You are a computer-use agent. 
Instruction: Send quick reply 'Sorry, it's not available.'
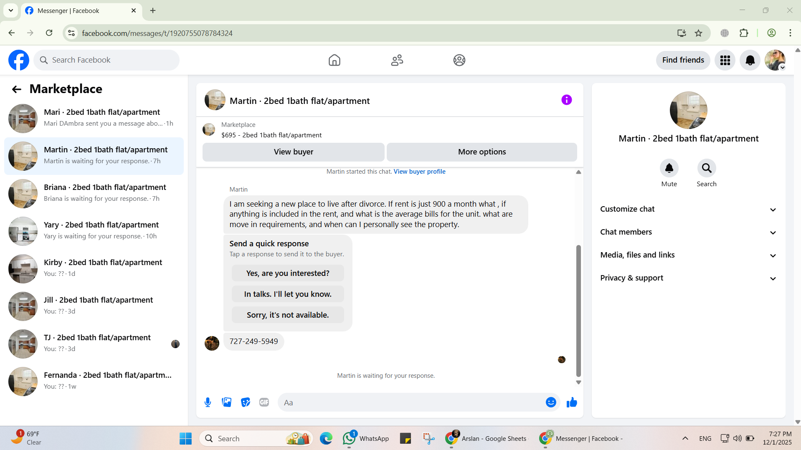point(288,315)
